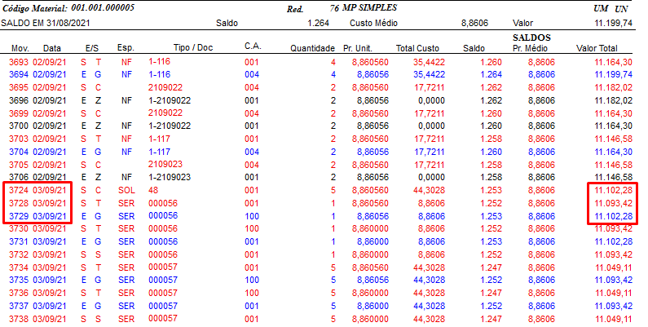Select movement number 3730
The width and height of the screenshot is (648, 327).
coord(19,228)
